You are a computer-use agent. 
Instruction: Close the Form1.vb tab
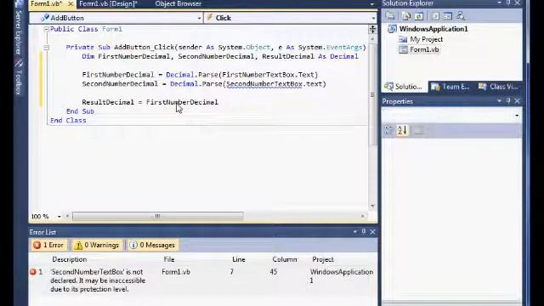(x=71, y=3)
